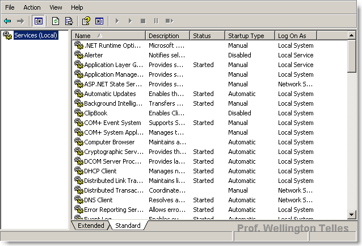Viewport: 362px width, 246px height.
Task: Toggle the Show/Hide Console Tree icon
Action: (39, 21)
